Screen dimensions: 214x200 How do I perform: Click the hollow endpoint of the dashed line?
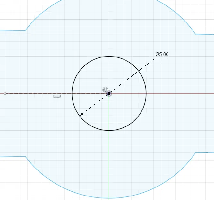(x=5, y=93)
